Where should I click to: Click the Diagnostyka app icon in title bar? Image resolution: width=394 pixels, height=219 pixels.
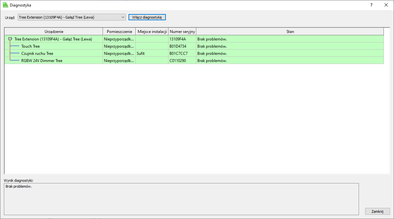[x=5, y=5]
